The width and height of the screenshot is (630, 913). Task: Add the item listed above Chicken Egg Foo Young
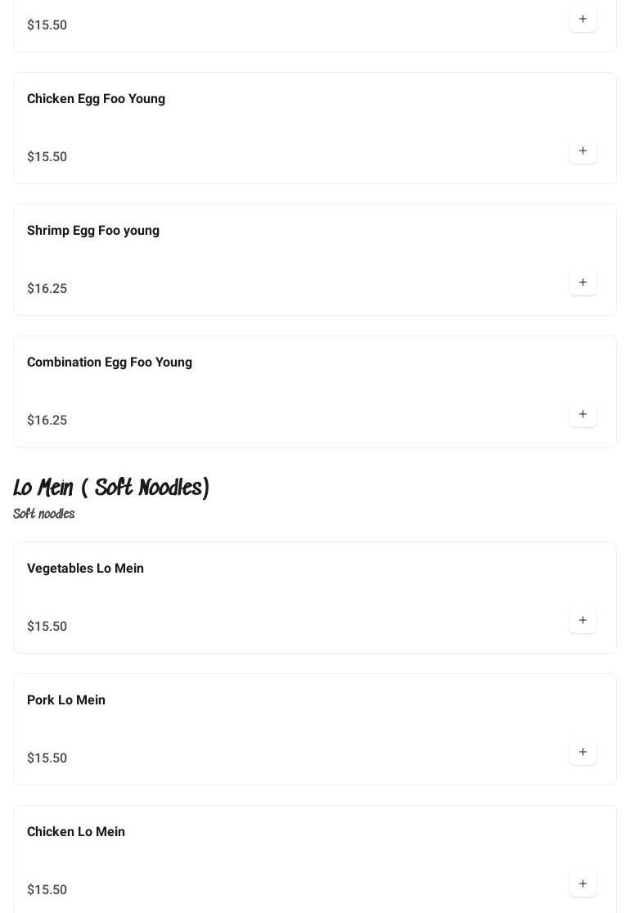point(583,19)
